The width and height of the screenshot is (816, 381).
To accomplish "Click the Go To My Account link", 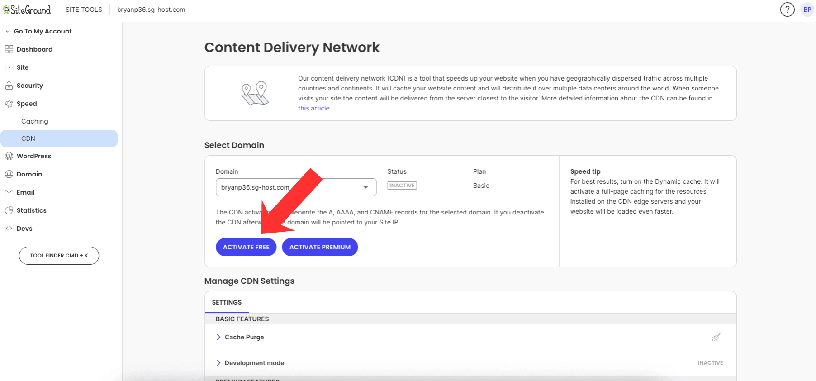I will pyautogui.click(x=43, y=31).
